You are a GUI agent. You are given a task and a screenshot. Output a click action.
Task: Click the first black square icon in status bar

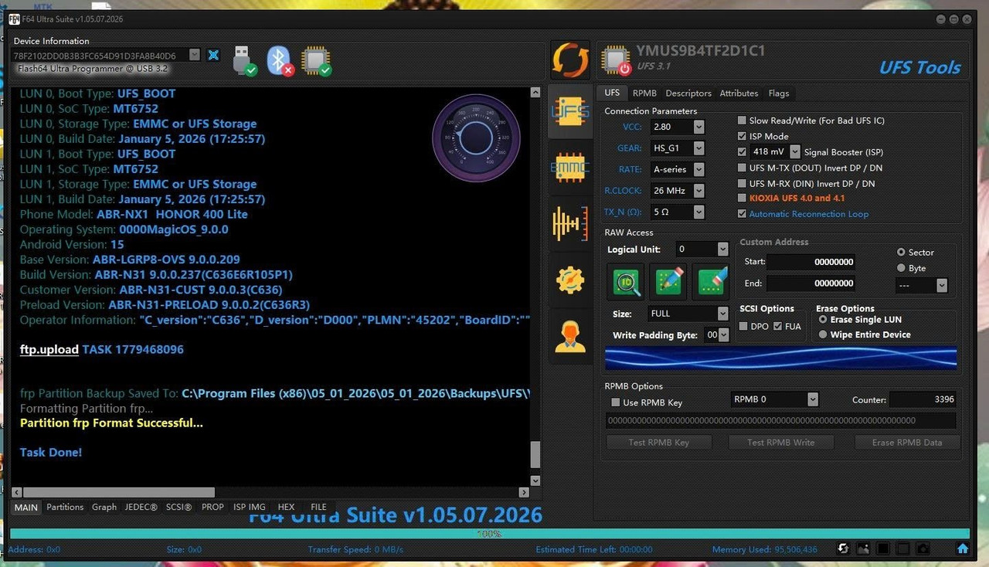(x=883, y=548)
